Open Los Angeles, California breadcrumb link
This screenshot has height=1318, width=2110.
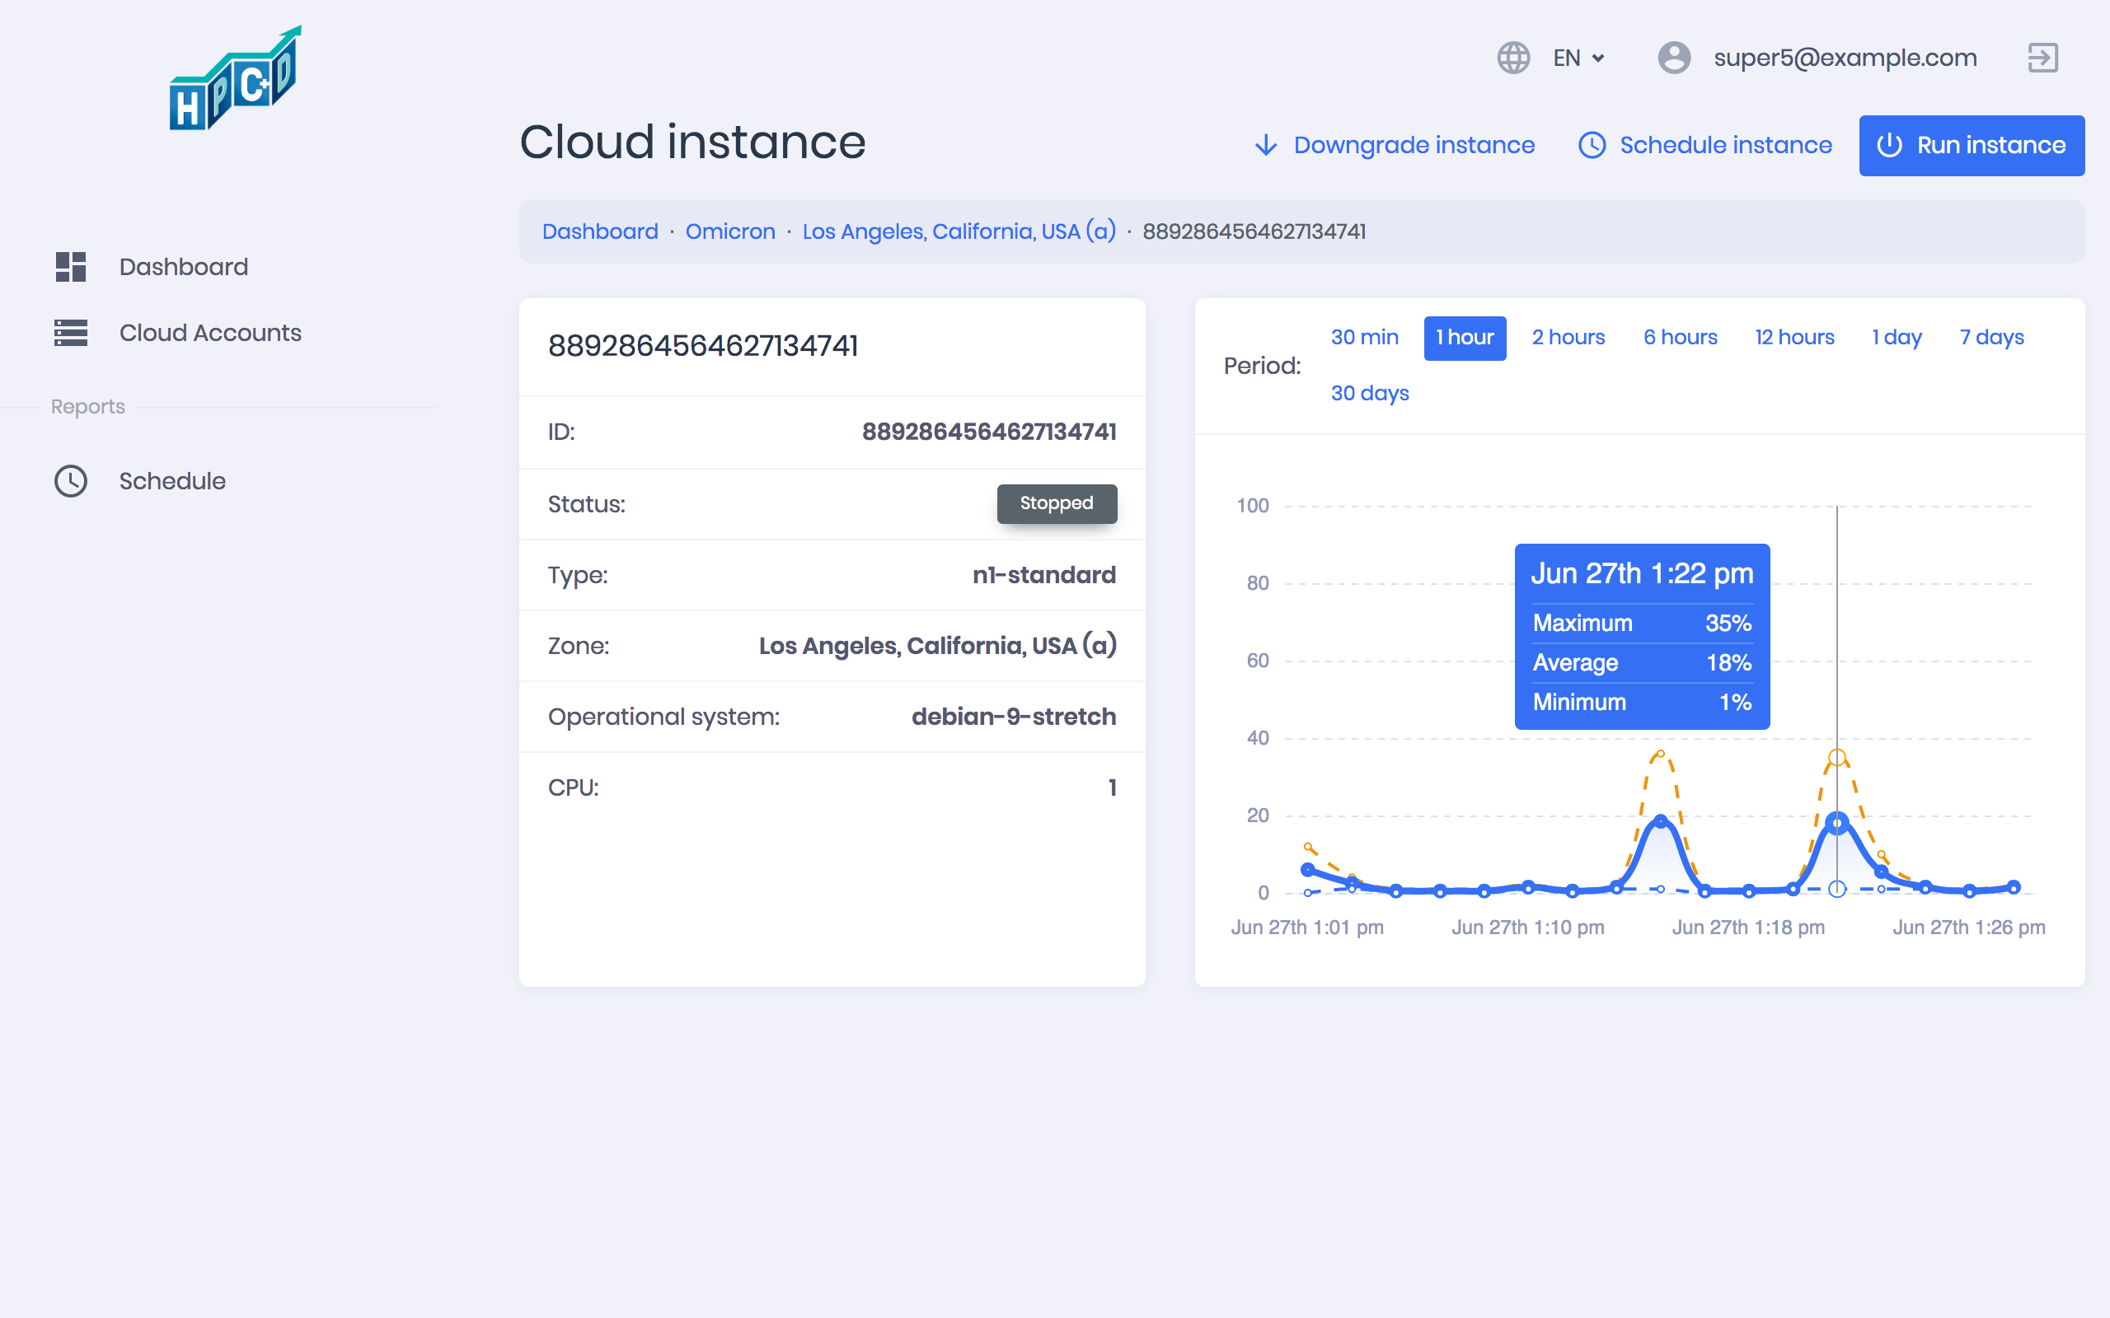(x=959, y=231)
